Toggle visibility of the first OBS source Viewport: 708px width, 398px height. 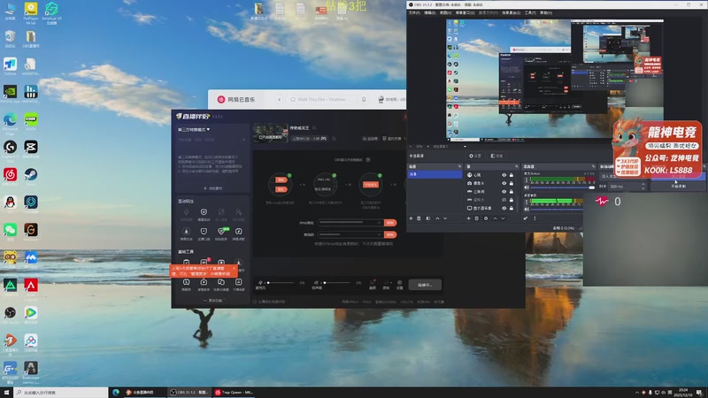click(504, 175)
